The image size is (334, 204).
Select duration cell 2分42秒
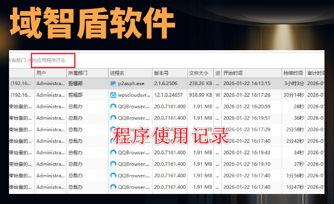click(x=295, y=141)
